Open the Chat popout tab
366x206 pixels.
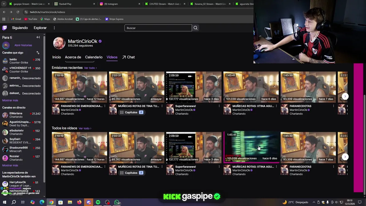(x=128, y=57)
